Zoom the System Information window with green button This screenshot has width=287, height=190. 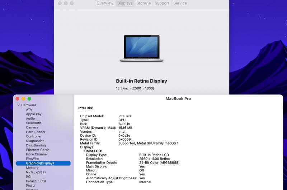(29, 99)
